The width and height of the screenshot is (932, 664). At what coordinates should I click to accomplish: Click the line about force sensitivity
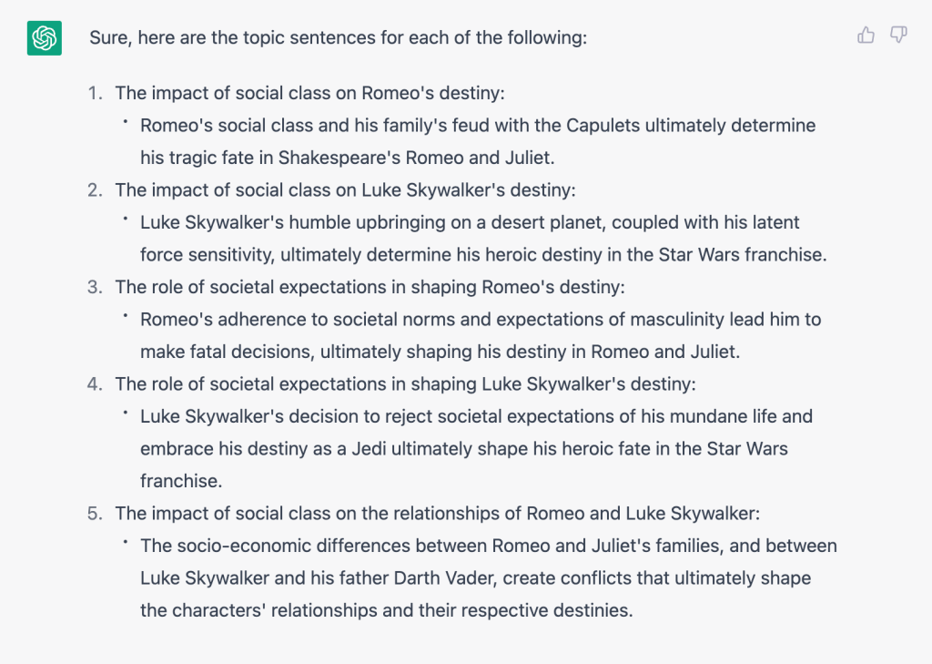coord(483,255)
